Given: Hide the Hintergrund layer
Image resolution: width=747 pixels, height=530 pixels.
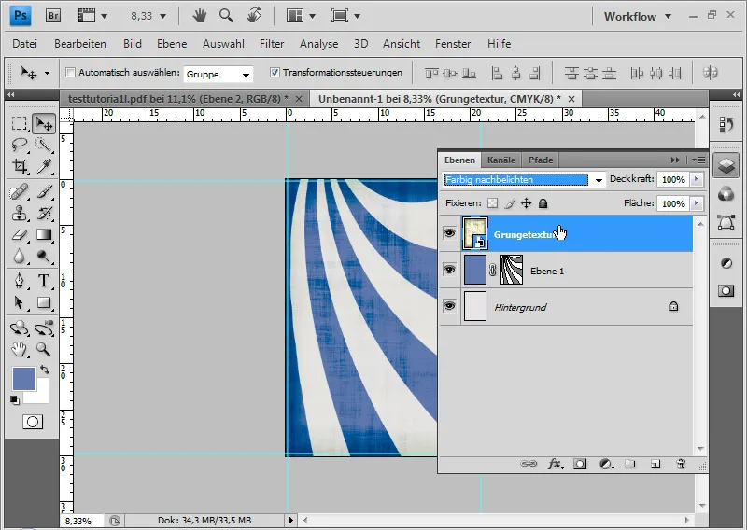Looking at the screenshot, I should pos(449,306).
